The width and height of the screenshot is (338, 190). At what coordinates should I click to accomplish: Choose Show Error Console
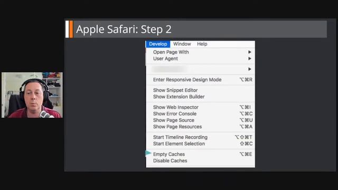[x=200, y=114]
